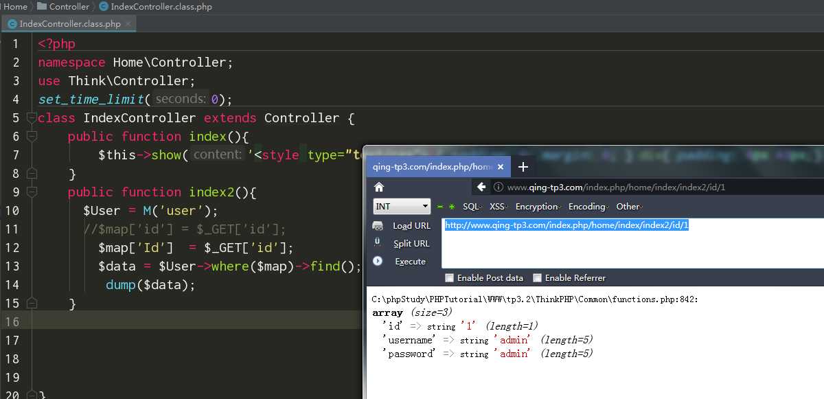Click 'use Think\Controller;' code line
The height and width of the screenshot is (399, 824).
117,81
